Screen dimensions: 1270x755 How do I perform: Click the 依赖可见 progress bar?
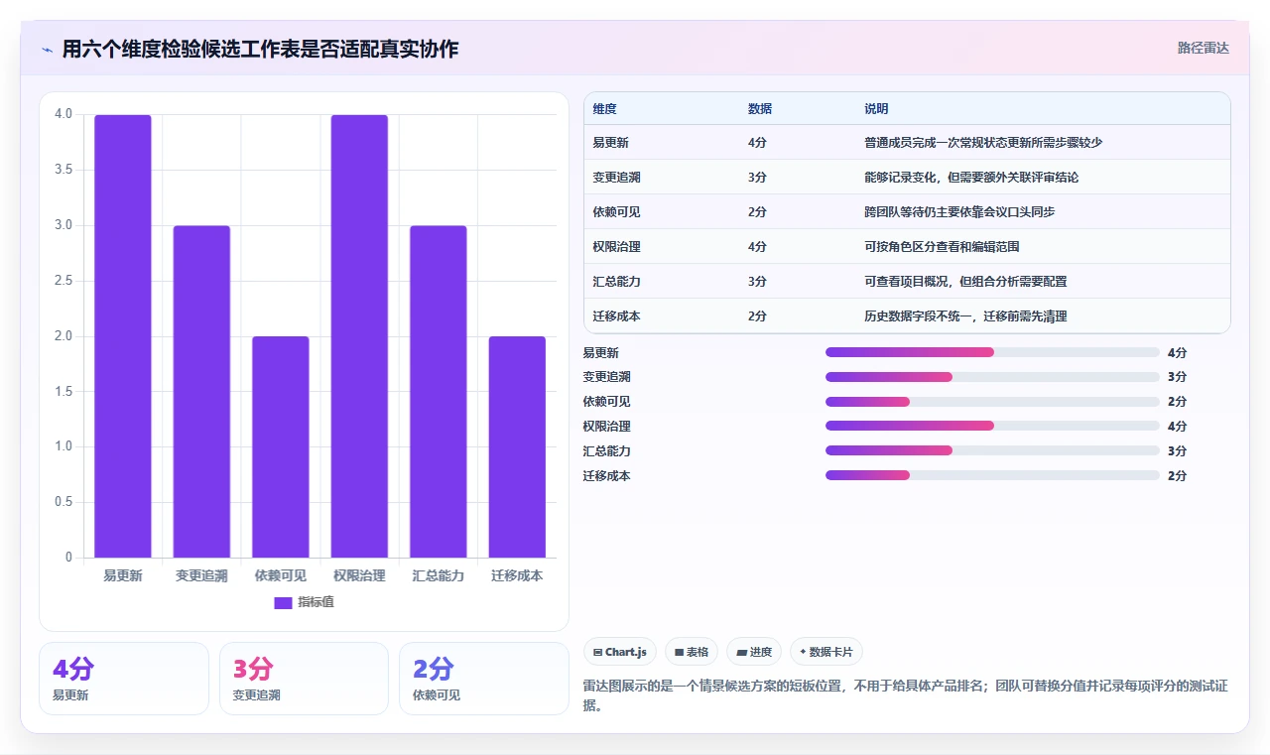point(992,402)
